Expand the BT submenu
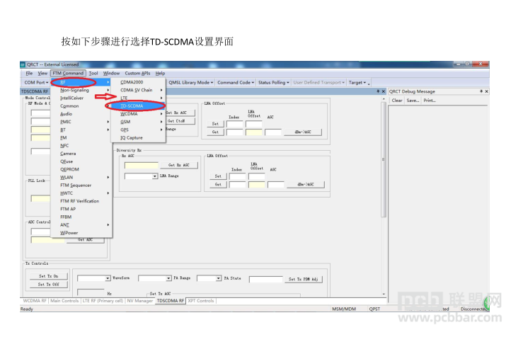 click(x=81, y=130)
